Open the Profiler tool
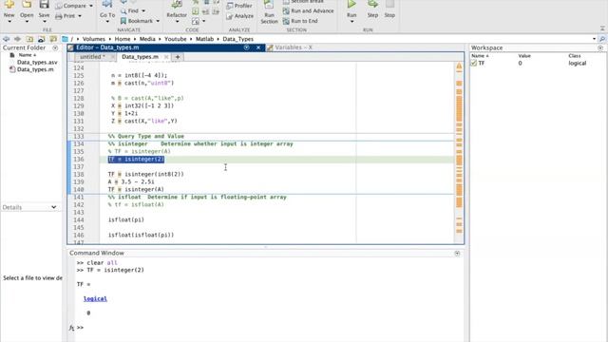The height and width of the screenshot is (342, 608). 239,6
